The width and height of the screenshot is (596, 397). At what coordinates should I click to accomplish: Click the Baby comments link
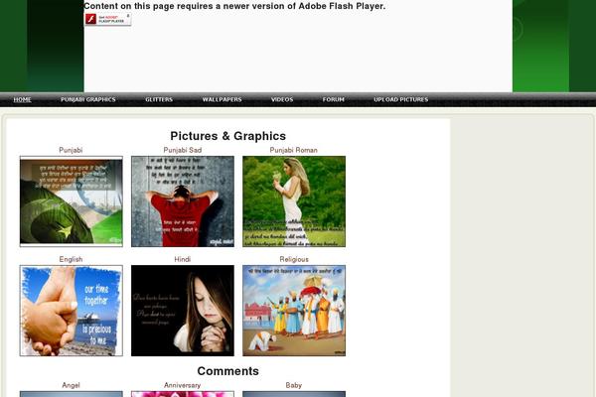click(293, 385)
